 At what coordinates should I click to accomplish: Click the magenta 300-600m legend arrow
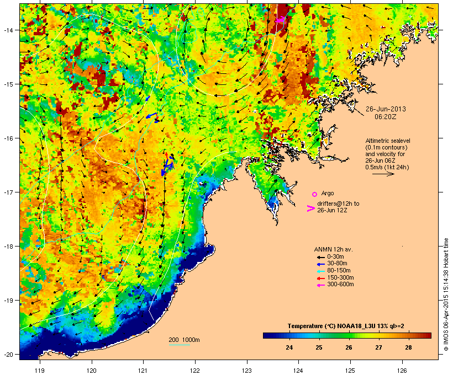click(x=321, y=285)
